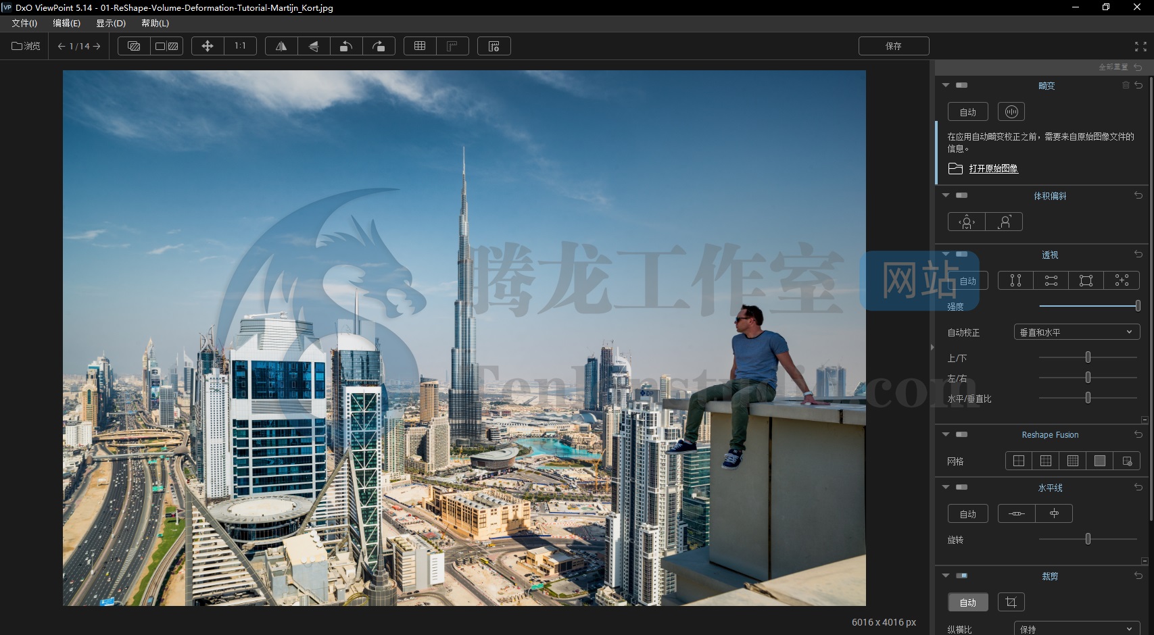Click 全部重置 reset all

1120,67
